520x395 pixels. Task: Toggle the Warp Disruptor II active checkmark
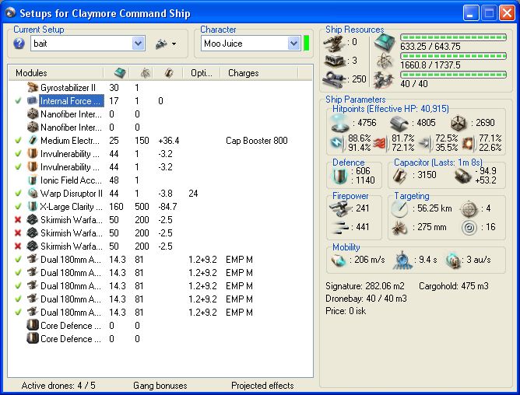[19, 194]
